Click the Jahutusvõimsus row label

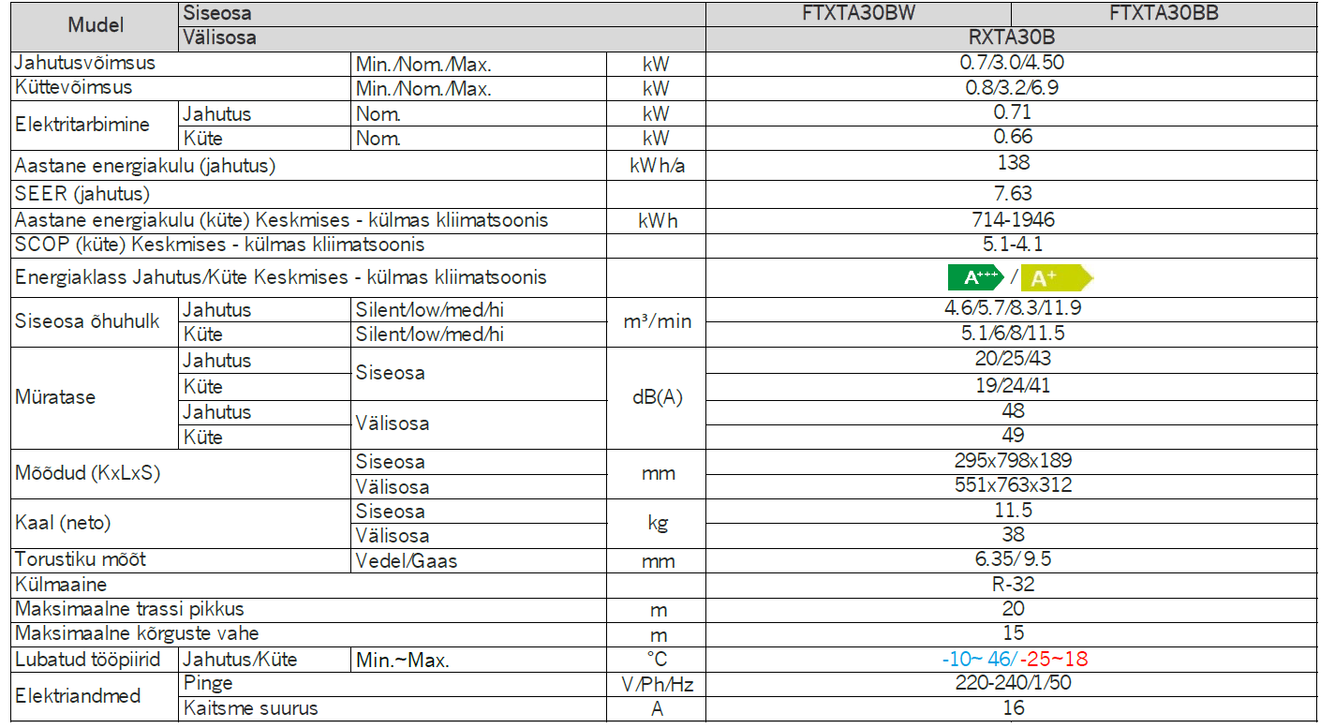[x=85, y=64]
